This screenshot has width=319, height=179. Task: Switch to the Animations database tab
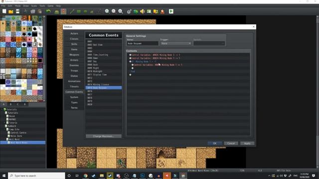click(x=74, y=81)
